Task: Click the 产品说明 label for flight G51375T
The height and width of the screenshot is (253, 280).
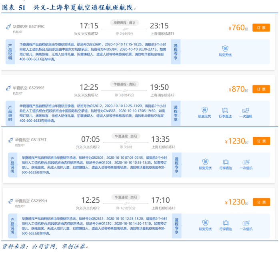Action: [x=12, y=165]
